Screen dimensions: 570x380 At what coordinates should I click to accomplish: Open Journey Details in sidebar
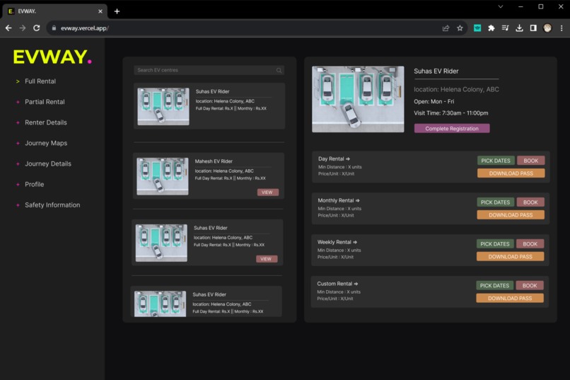click(48, 163)
